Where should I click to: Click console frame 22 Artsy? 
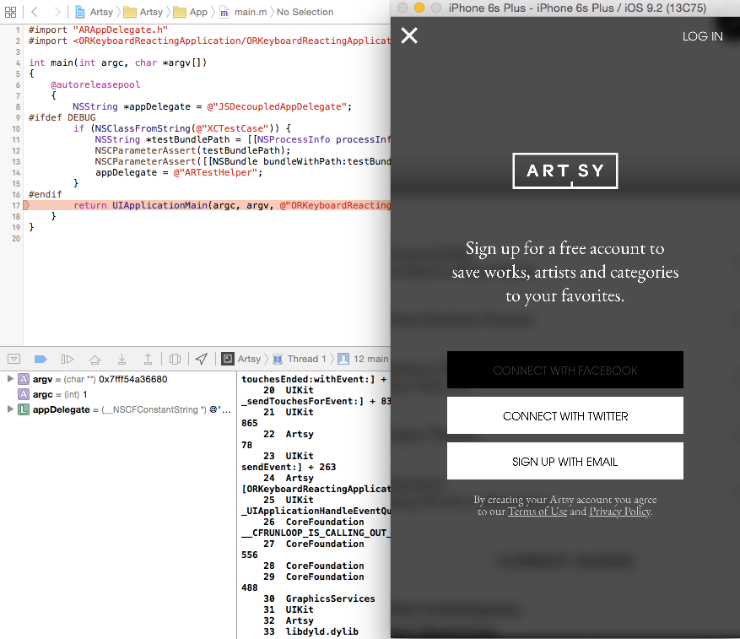pyautogui.click(x=289, y=434)
